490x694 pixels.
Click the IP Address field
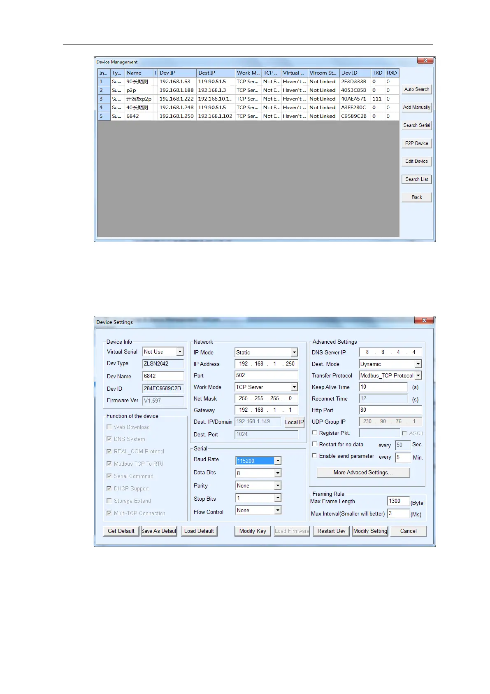[266, 364]
